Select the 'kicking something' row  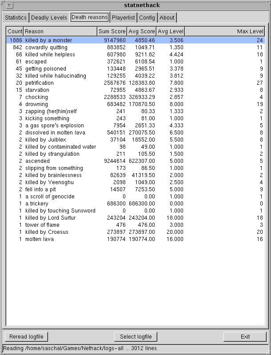pyautogui.click(x=135, y=118)
